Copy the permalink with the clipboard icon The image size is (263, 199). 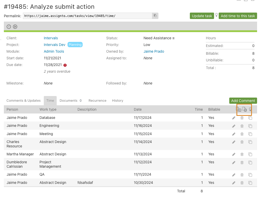[x=155, y=16]
